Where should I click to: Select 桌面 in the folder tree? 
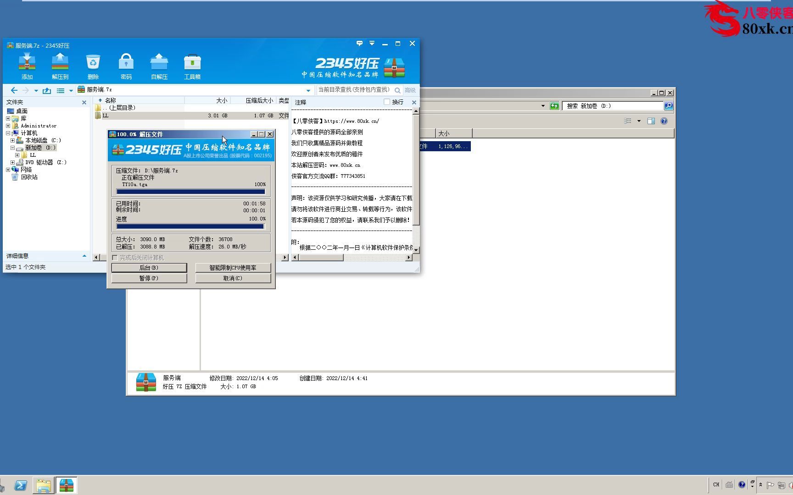(x=22, y=111)
